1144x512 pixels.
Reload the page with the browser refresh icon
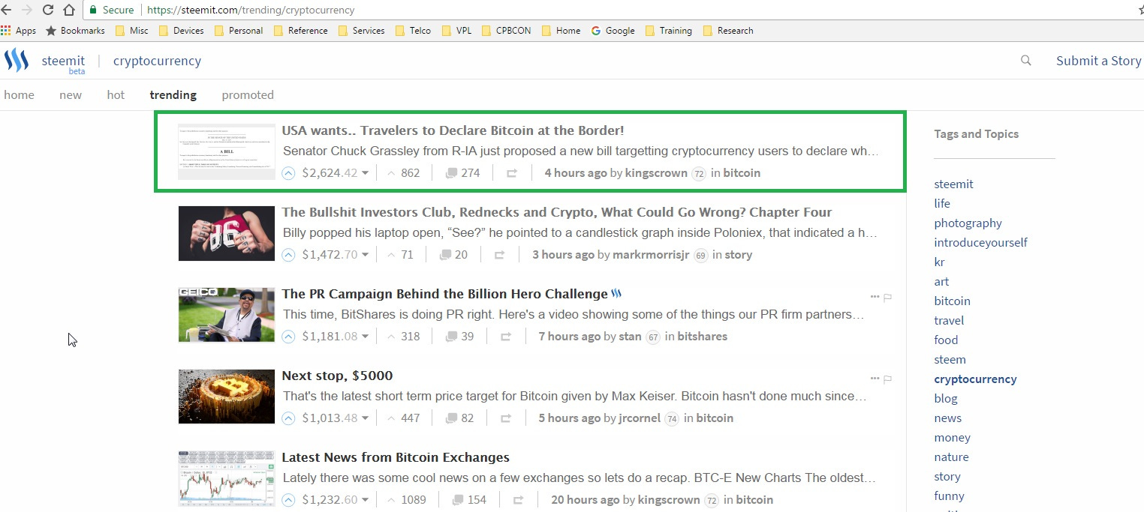[x=47, y=10]
